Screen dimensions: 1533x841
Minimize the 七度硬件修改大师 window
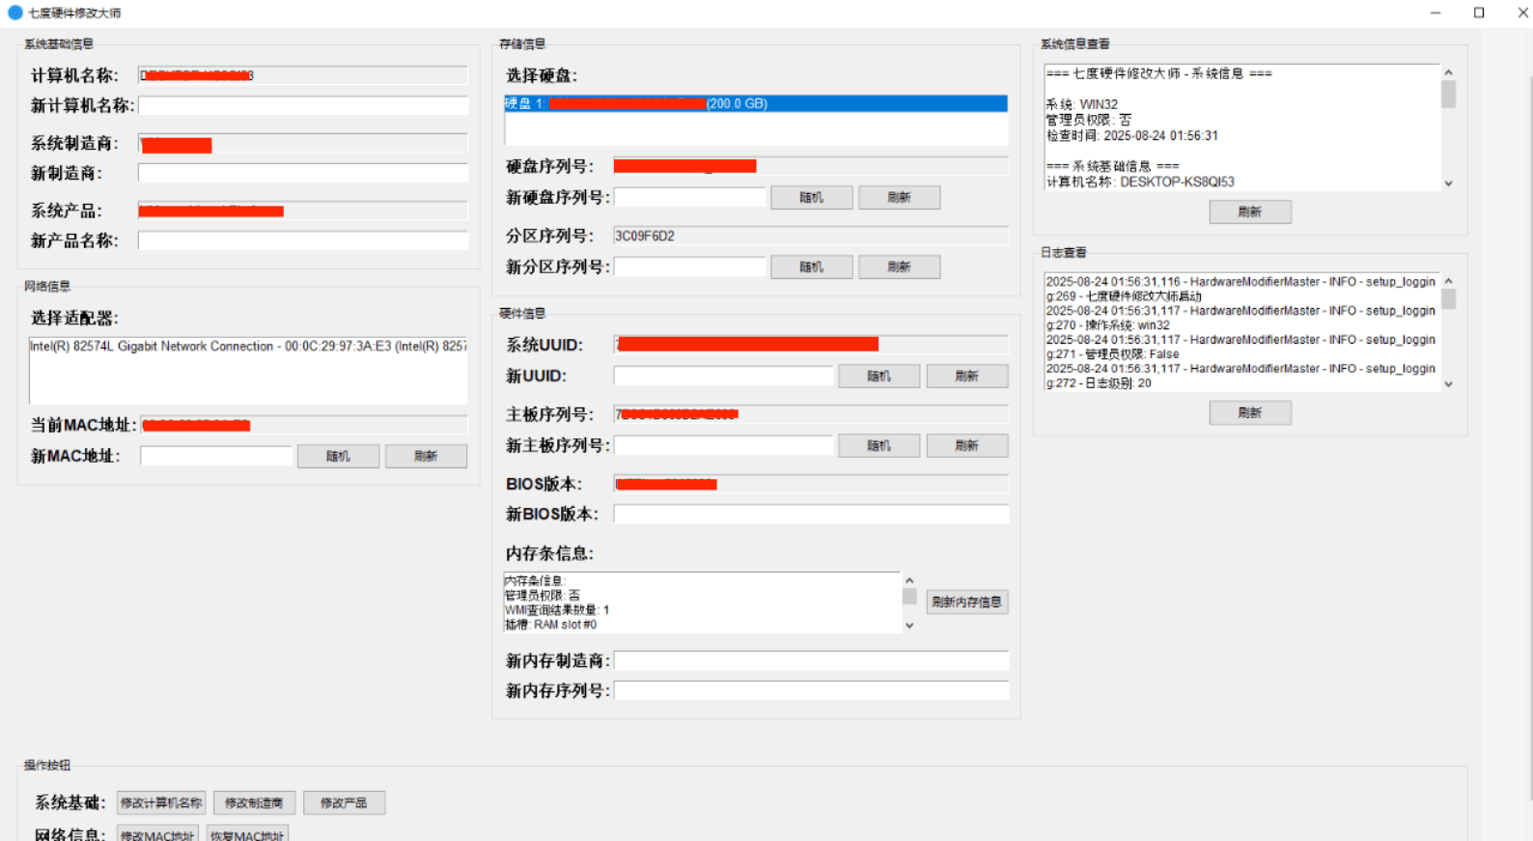pyautogui.click(x=1435, y=13)
